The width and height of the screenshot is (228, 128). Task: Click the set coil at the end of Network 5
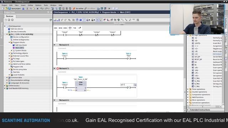coord(129,87)
